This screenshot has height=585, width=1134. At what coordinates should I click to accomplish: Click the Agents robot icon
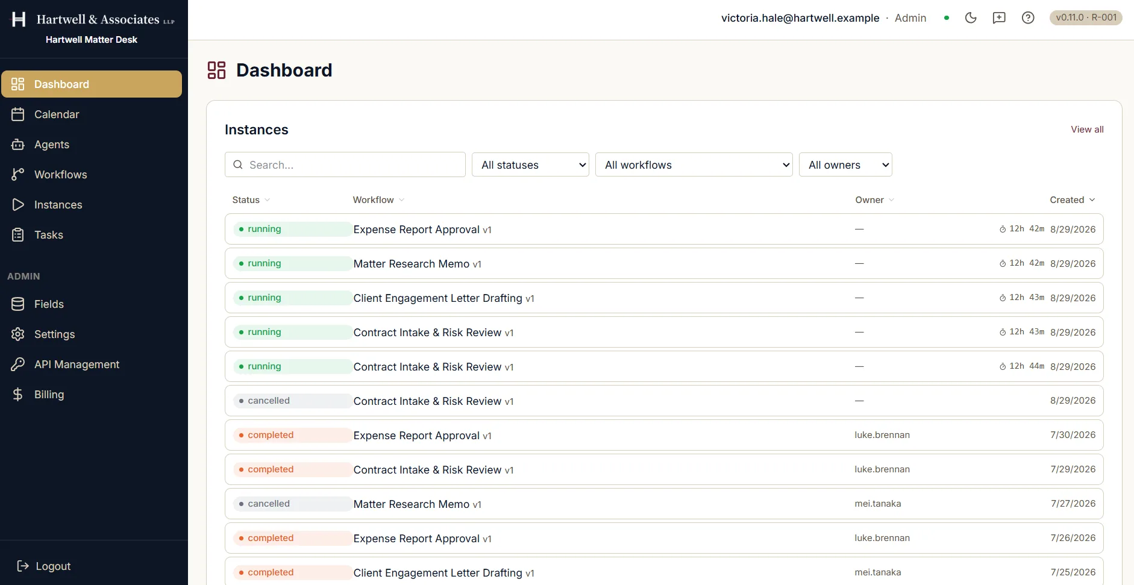tap(18, 144)
